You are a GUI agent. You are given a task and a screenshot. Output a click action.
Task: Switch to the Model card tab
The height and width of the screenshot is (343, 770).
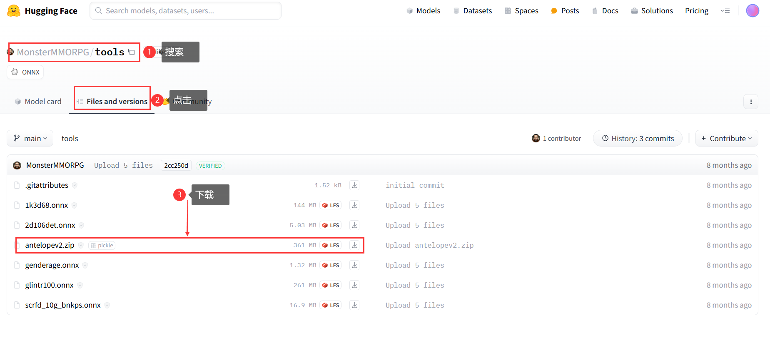pyautogui.click(x=38, y=102)
